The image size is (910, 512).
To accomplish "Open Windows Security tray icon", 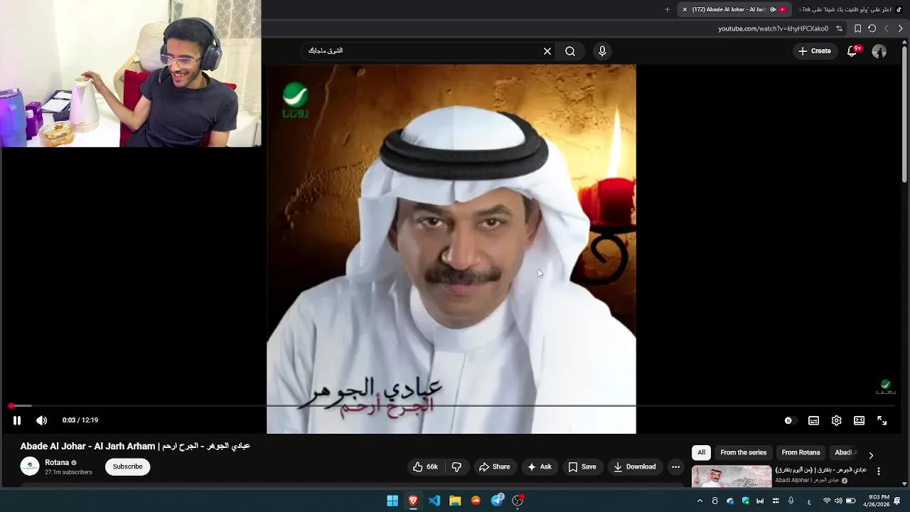I will point(746,501).
